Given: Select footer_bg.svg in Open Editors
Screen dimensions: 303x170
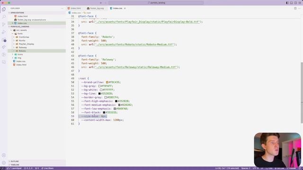Looking at the screenshot, I should point(30,20).
